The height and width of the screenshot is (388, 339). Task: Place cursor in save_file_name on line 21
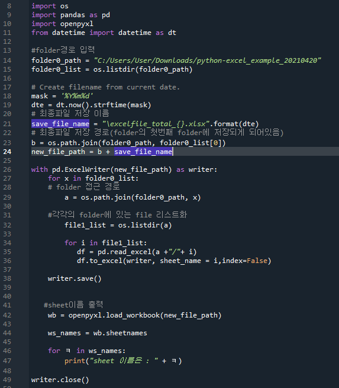[x=60, y=124]
